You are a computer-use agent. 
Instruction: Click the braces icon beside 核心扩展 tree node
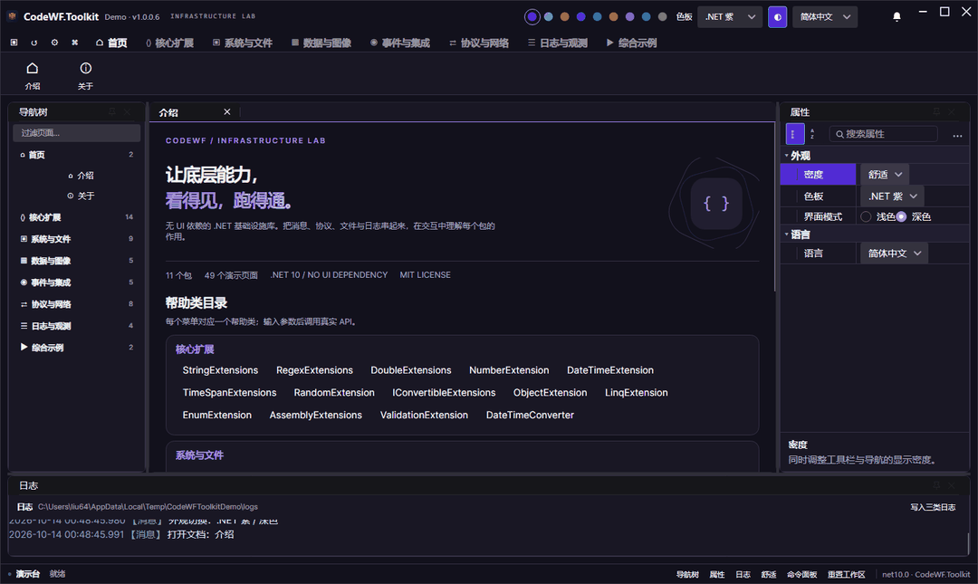pos(23,217)
